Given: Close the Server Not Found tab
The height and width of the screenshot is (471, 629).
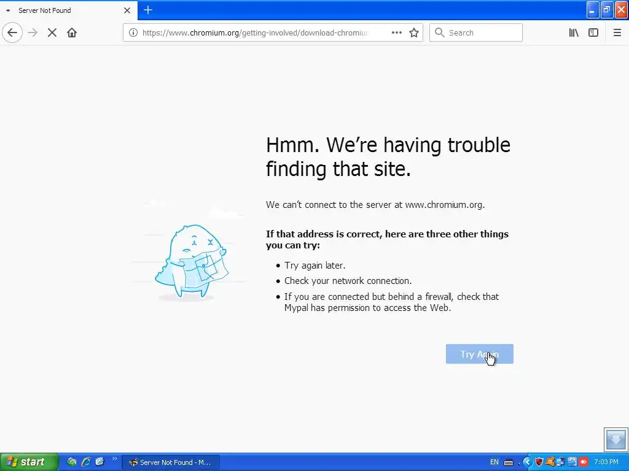Looking at the screenshot, I should coord(127,10).
